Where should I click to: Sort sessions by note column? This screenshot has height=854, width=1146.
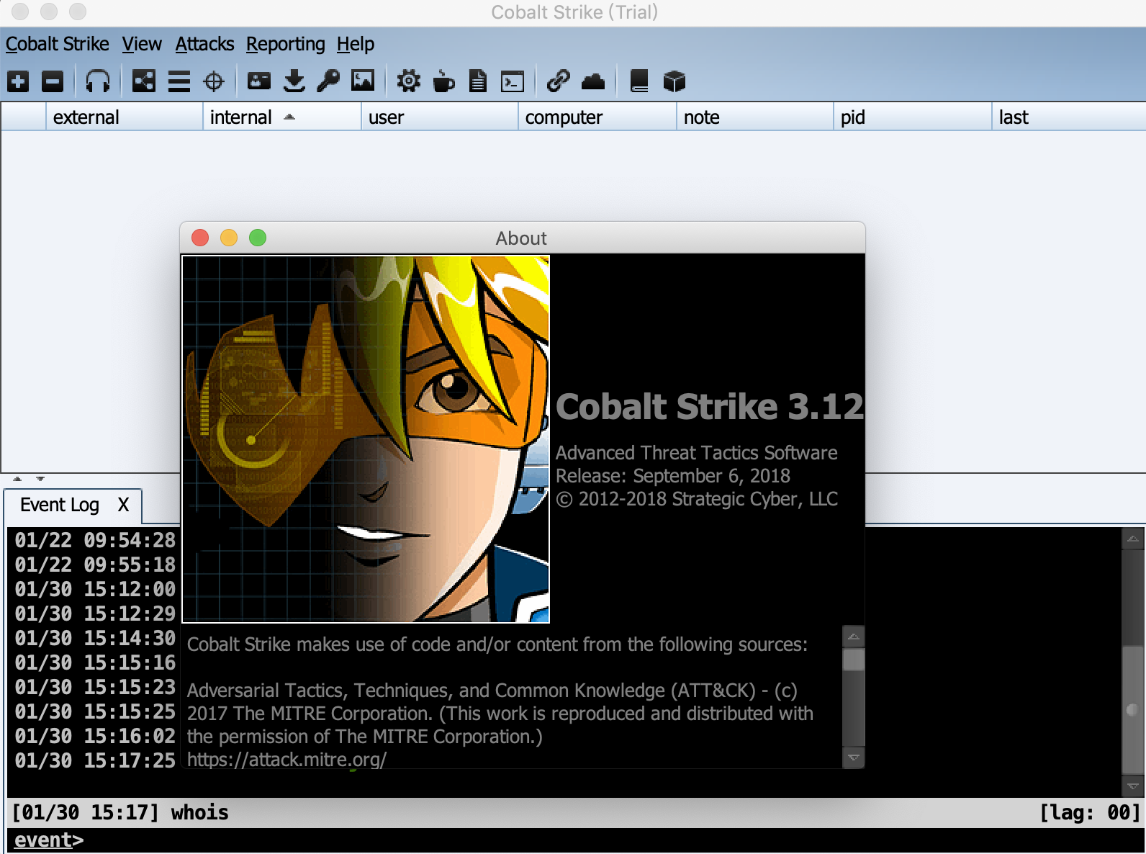click(755, 117)
